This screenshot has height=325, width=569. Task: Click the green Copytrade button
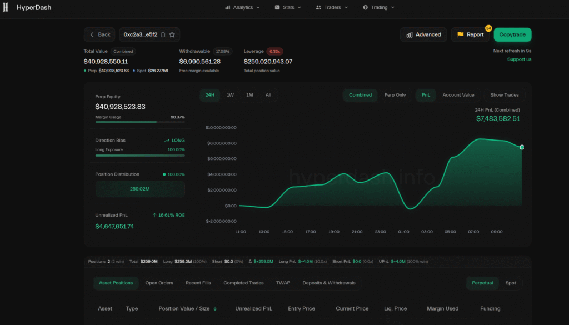512,34
